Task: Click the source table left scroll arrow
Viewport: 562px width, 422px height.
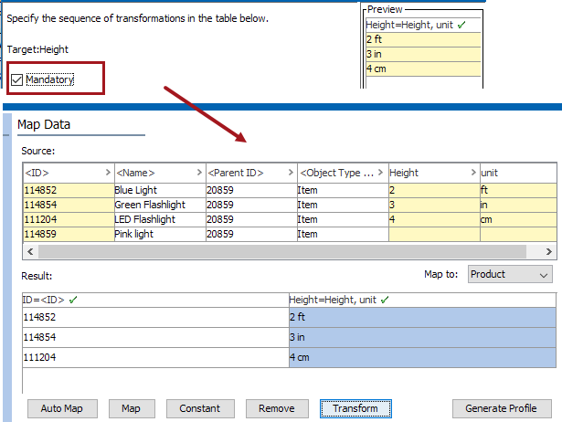Action: (x=30, y=251)
